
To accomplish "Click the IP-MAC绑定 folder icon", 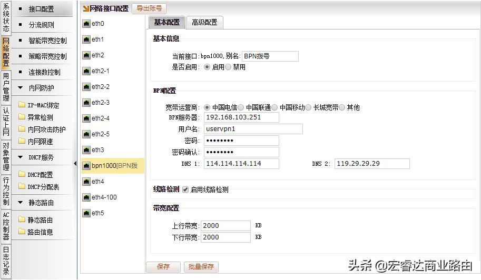I will [x=22, y=105].
